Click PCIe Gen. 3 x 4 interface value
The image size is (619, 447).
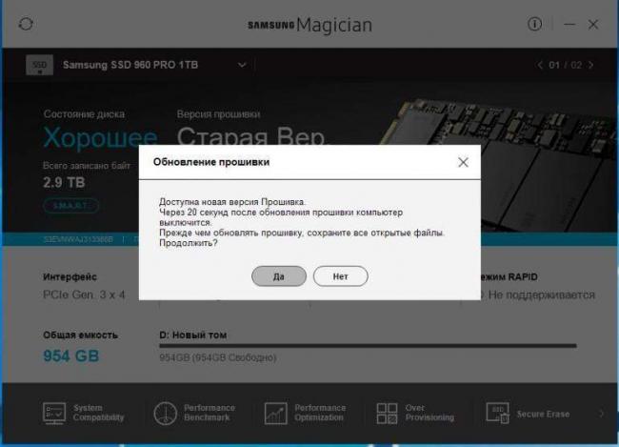pos(84,295)
